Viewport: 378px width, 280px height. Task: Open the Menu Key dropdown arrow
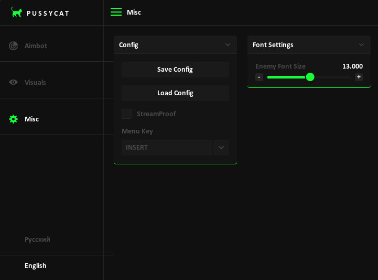coord(221,148)
